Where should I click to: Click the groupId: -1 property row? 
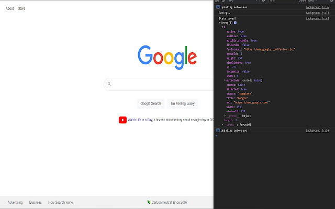tap(234, 54)
